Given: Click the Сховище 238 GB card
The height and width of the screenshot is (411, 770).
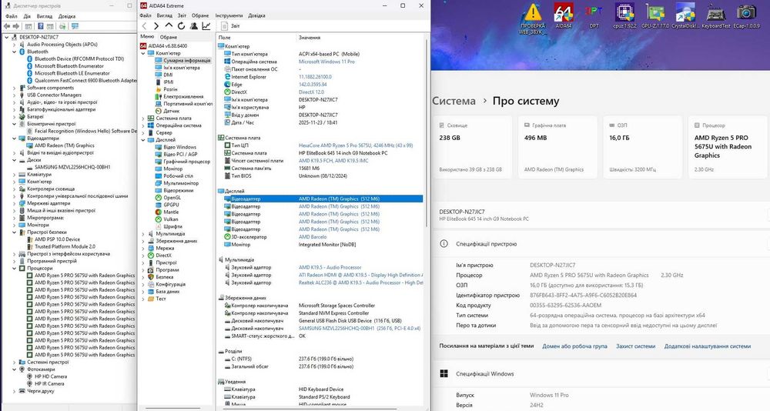Looking at the screenshot, I should (472, 147).
